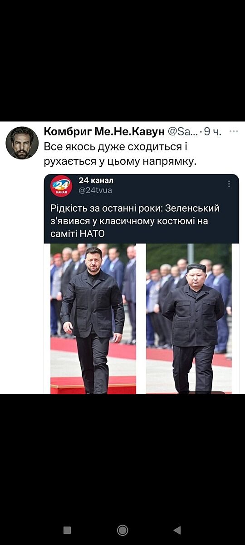Open the left photo of walking man
This screenshot has width=245, height=545.
[x=93, y=319]
